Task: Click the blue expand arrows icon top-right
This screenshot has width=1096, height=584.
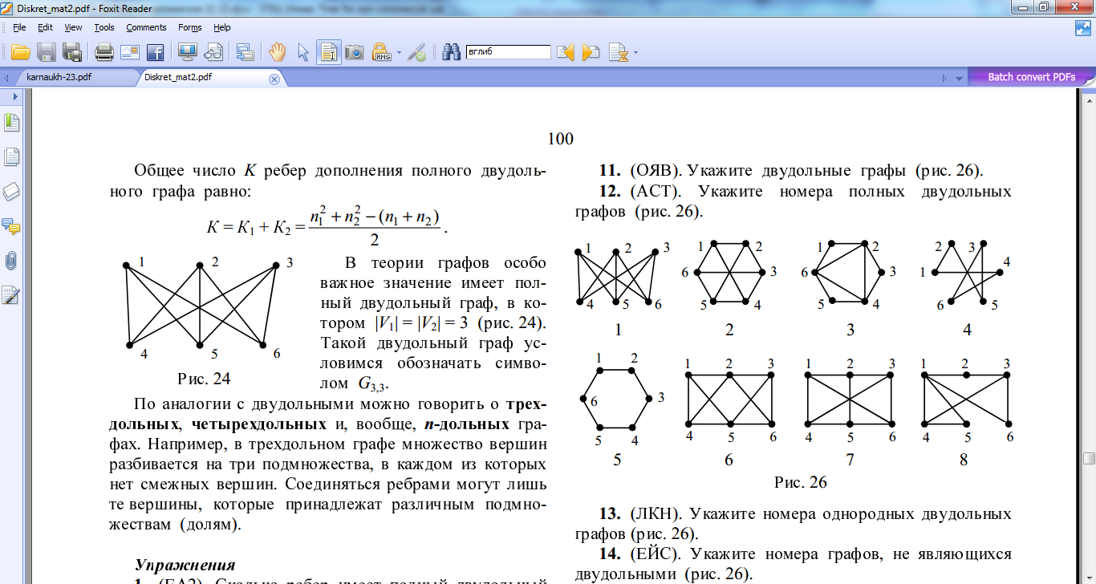Action: pos(1083,27)
